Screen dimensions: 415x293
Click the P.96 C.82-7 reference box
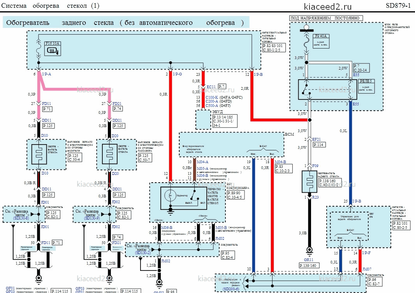tap(376, 282)
